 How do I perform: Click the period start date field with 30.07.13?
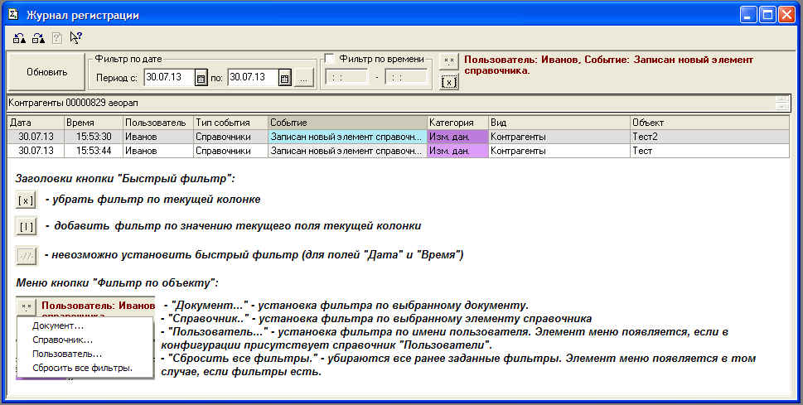click(x=169, y=77)
